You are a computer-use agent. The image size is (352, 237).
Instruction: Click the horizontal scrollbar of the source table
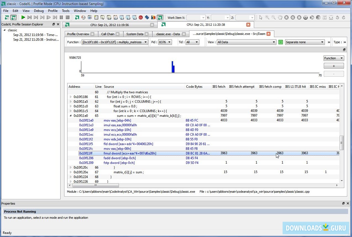click(x=95, y=186)
